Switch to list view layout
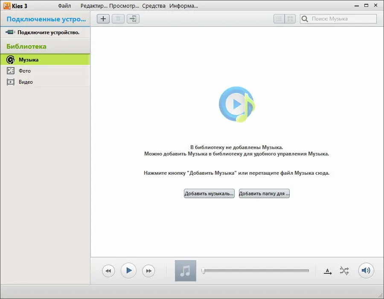Screen dimensions: 384x299 [x=279, y=19]
